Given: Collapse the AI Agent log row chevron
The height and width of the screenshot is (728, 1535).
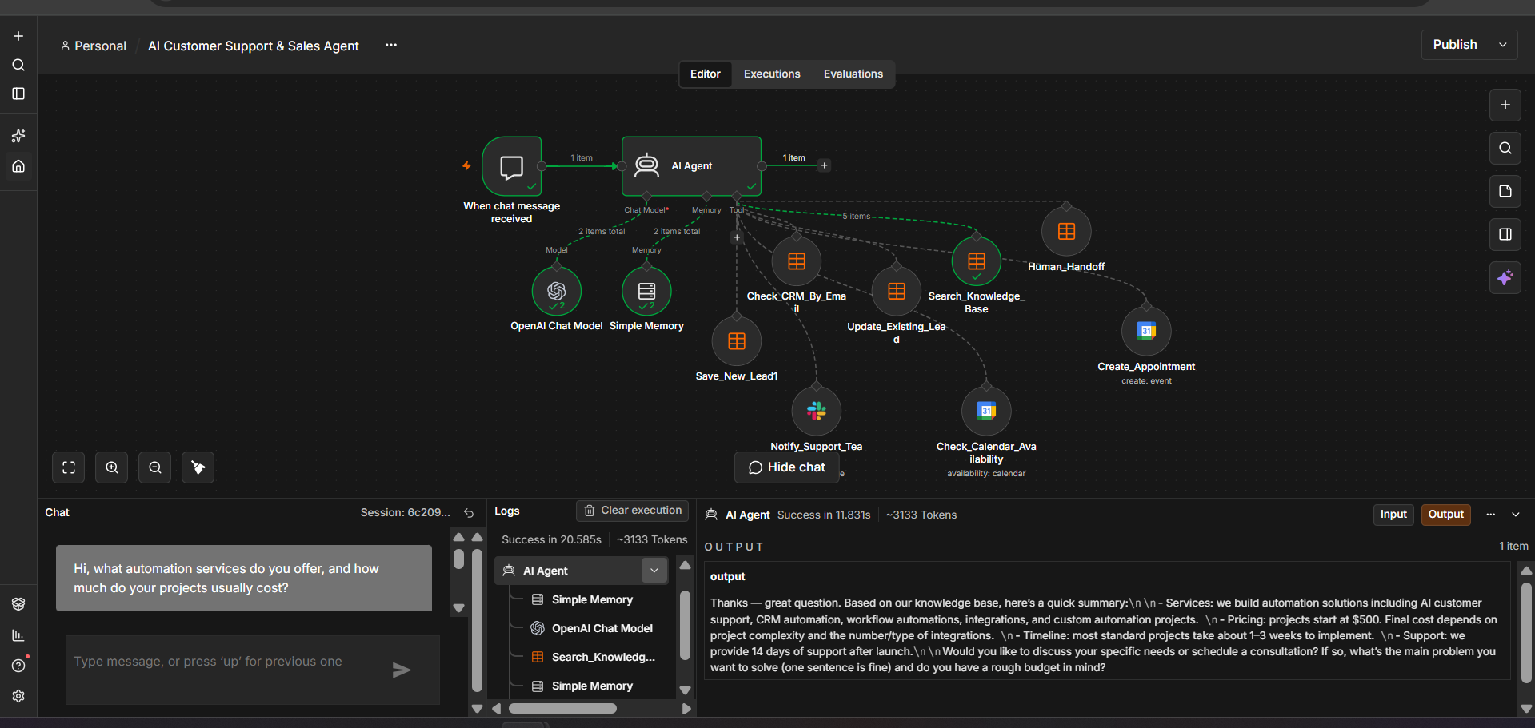Looking at the screenshot, I should click(654, 571).
